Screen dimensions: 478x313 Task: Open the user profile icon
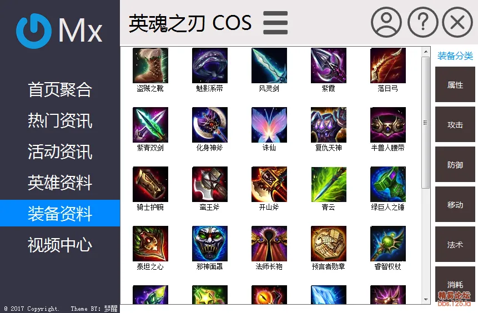386,22
